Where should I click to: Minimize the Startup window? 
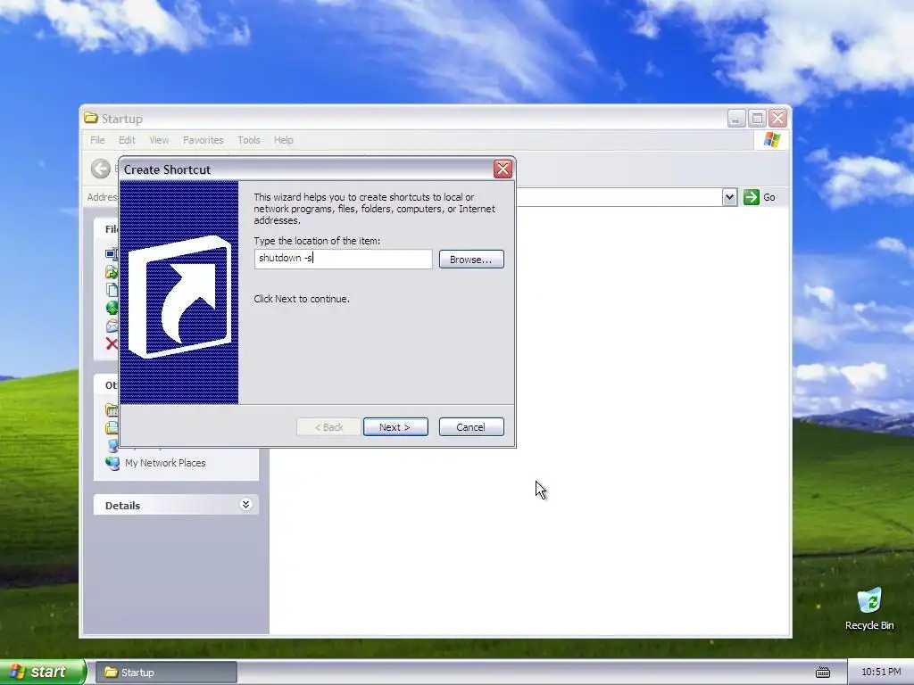736,119
